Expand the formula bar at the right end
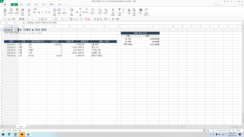Screen dimensions: 244x137 click(242, 23)
